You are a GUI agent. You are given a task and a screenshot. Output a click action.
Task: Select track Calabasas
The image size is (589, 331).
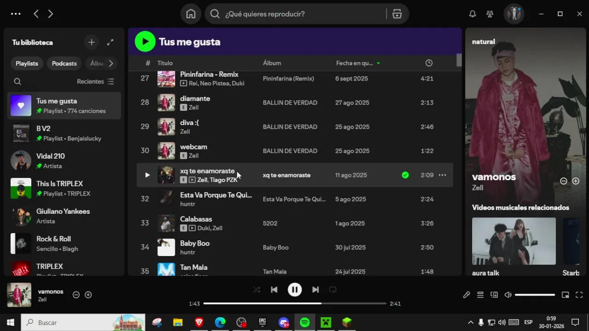click(x=295, y=223)
